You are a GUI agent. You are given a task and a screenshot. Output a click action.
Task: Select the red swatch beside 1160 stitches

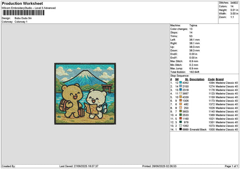pyautogui.click(x=181, y=118)
